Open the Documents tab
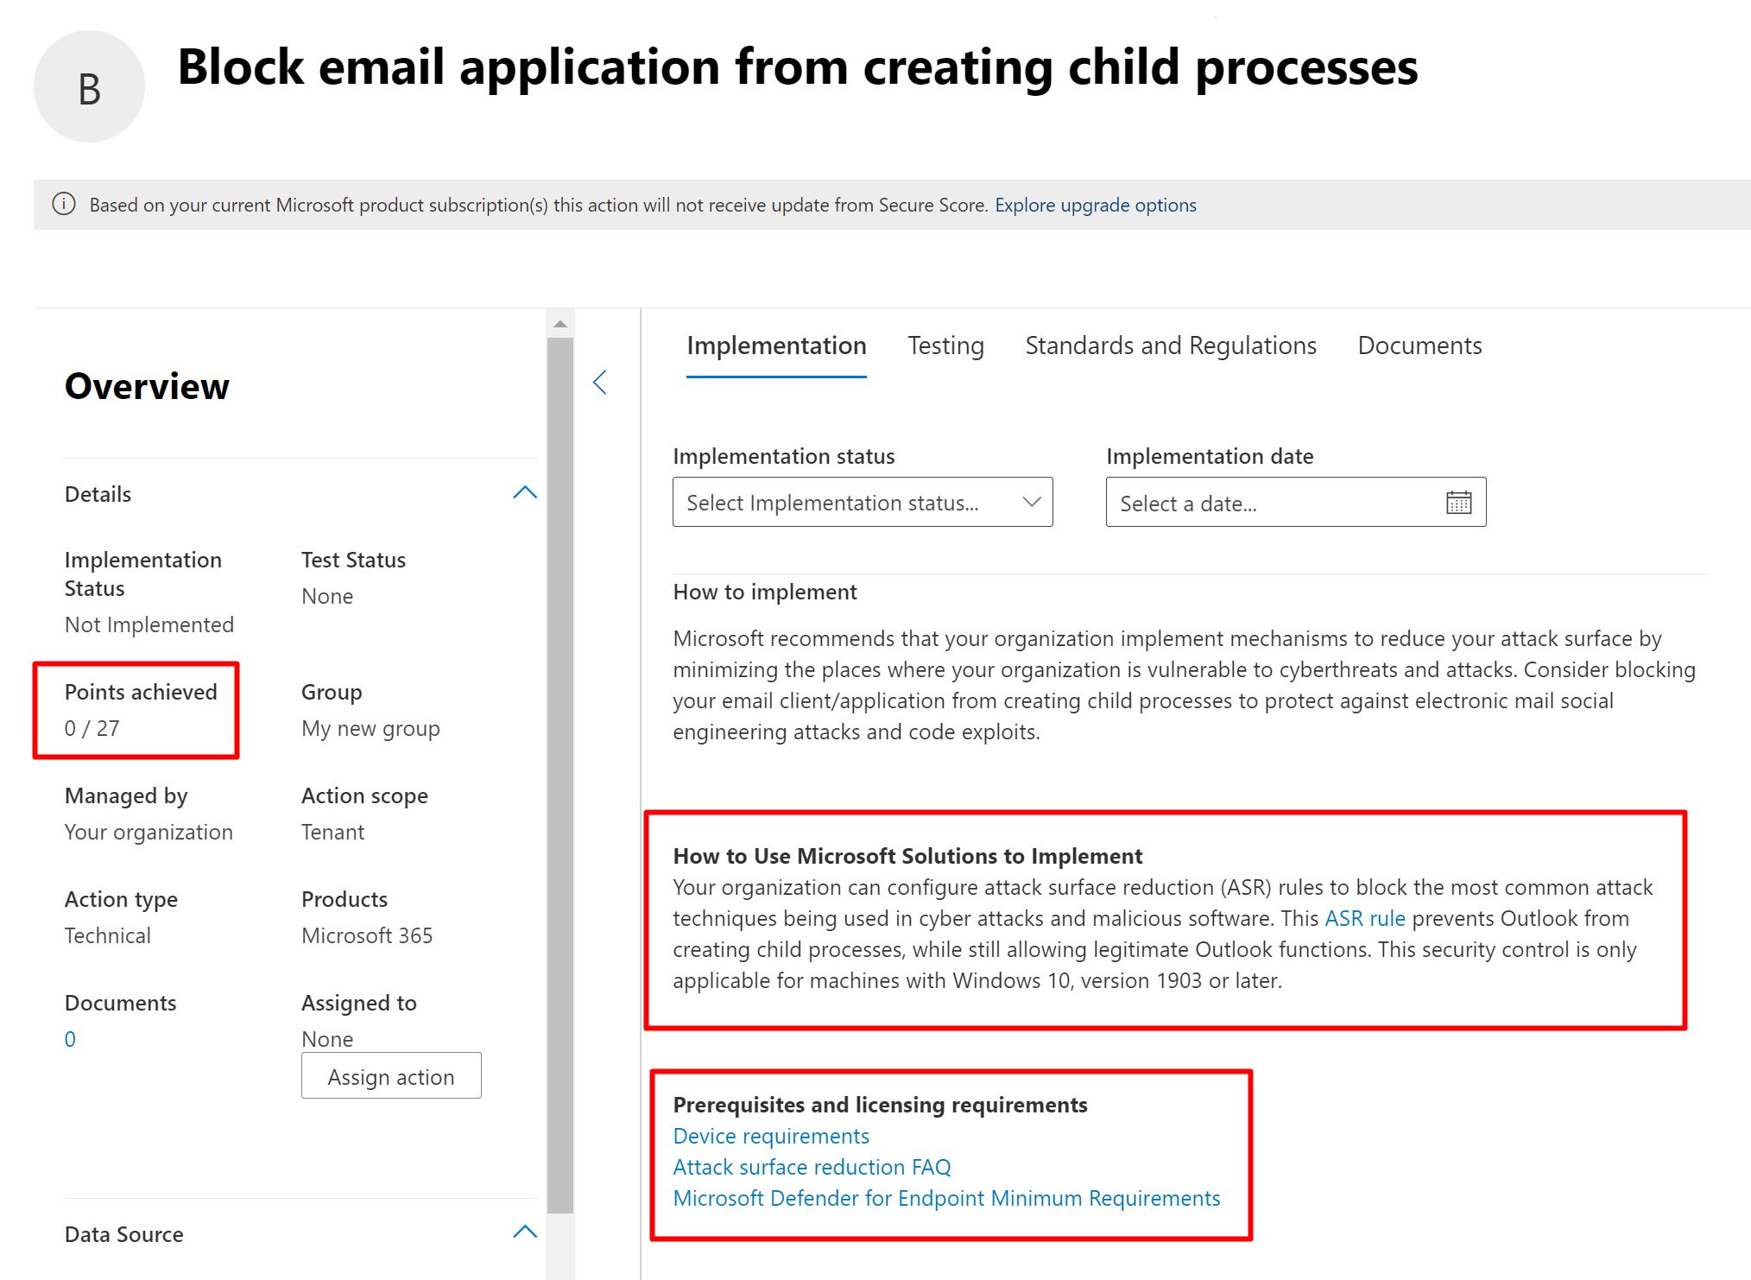Viewport: 1751px width, 1280px height. tap(1419, 345)
